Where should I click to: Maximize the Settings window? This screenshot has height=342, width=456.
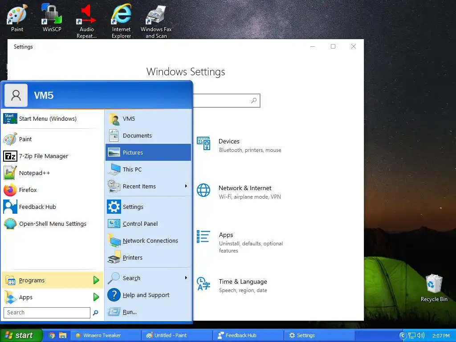pyautogui.click(x=333, y=46)
